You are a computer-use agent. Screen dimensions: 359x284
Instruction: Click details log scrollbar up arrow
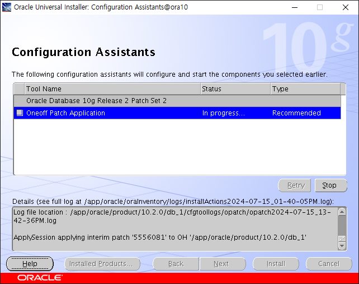point(342,212)
